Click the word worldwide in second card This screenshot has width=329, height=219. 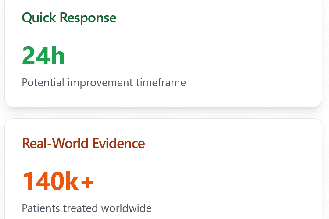click(x=126, y=208)
